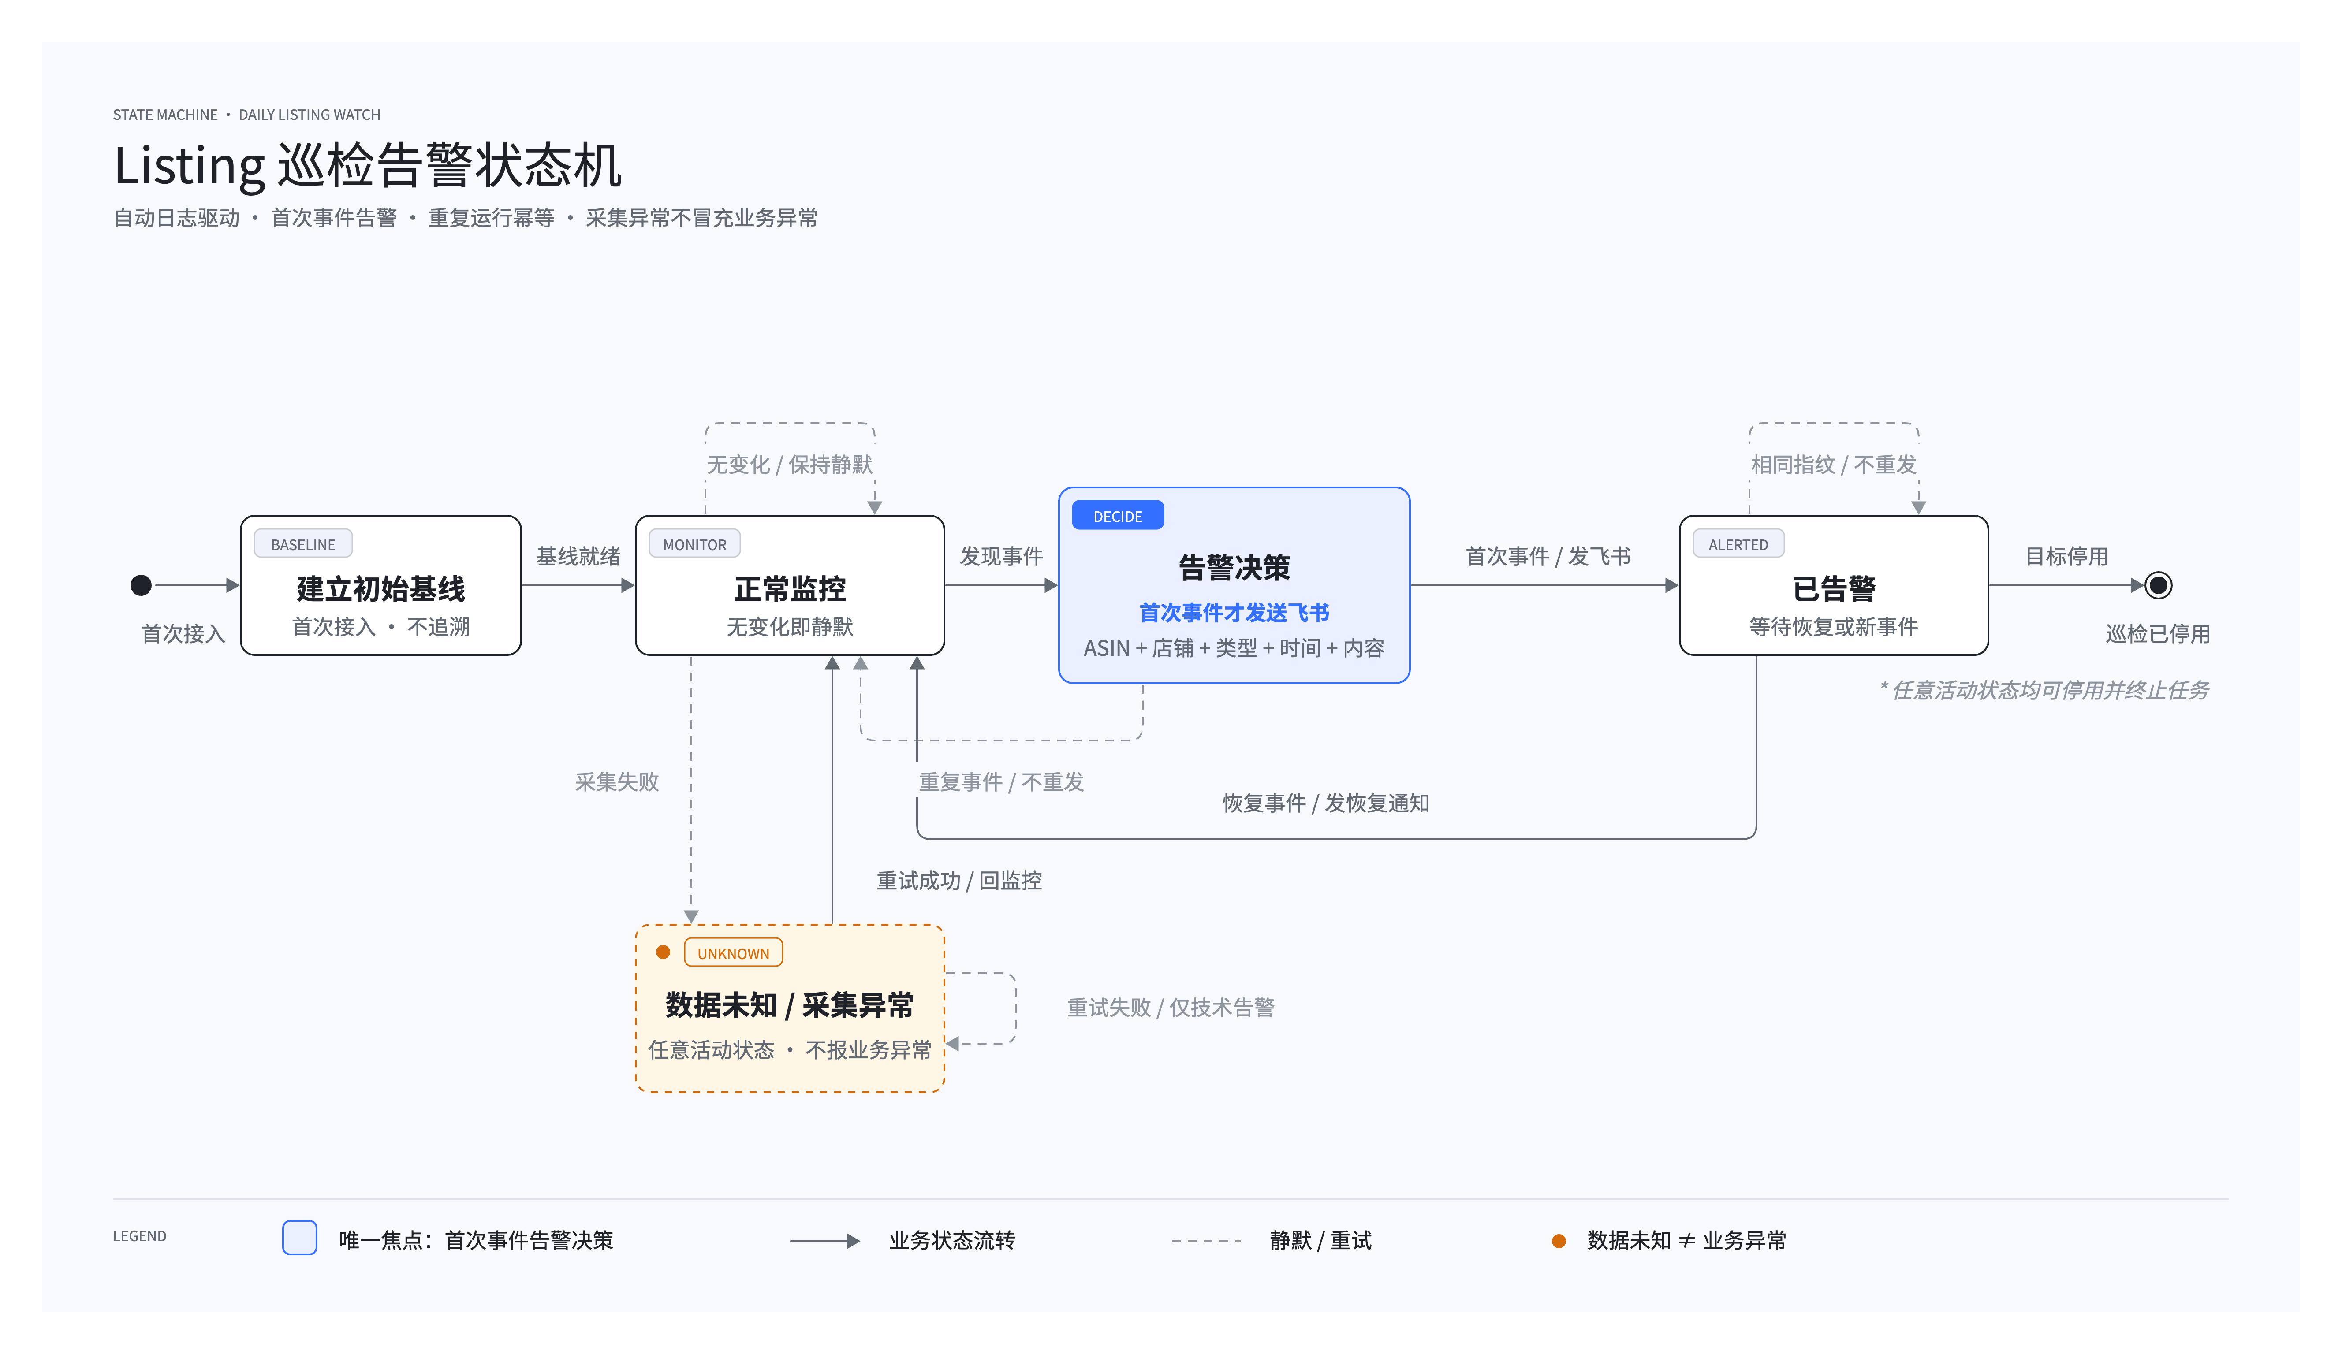Click the initial state black dot
Image resolution: width=2342 pixels, height=1354 pixels.
coord(141,585)
